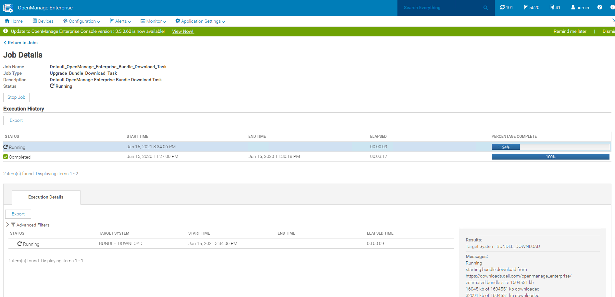Viewport: 615px width, 297px height.
Task: Click the BUNDLE_DOWNLOAD target system cell
Action: (x=120, y=243)
